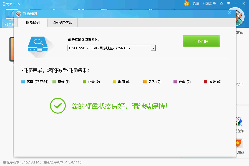Click the green checkmark status icon
249x166 pixels.
click(57, 106)
